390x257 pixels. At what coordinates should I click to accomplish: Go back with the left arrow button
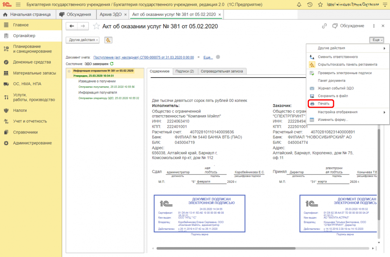click(72, 26)
